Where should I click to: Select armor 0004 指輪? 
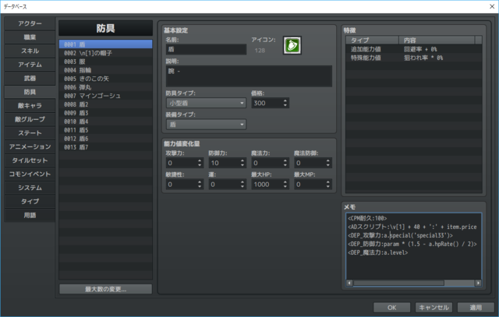[x=106, y=70]
